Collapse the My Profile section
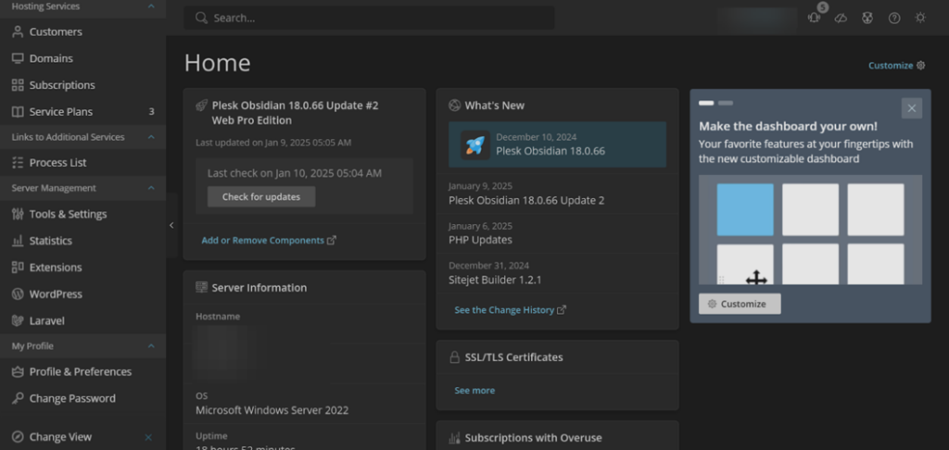Viewport: 949px width, 450px height. tap(151, 346)
